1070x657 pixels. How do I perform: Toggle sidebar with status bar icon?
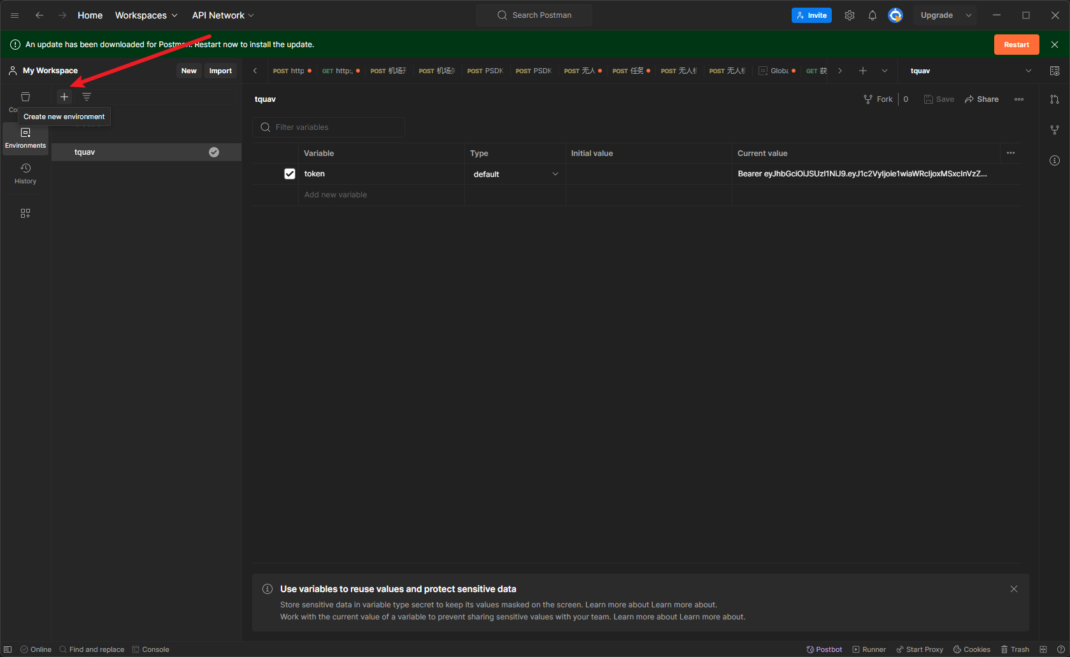click(8, 649)
